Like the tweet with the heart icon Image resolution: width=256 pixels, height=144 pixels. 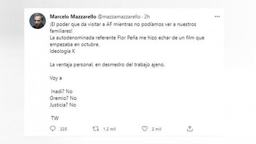pos(144,129)
